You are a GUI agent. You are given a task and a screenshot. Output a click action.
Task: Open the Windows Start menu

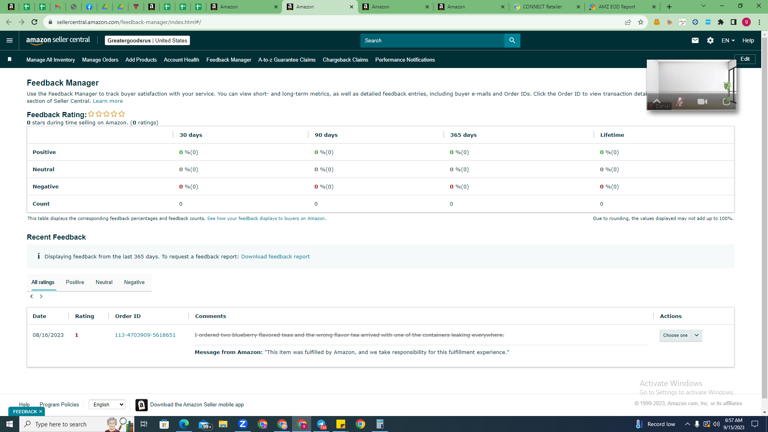pos(10,424)
